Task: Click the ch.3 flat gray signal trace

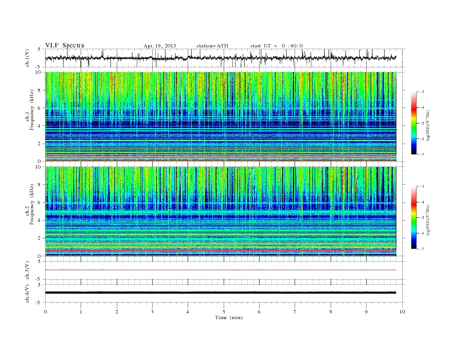Action: coord(220,270)
